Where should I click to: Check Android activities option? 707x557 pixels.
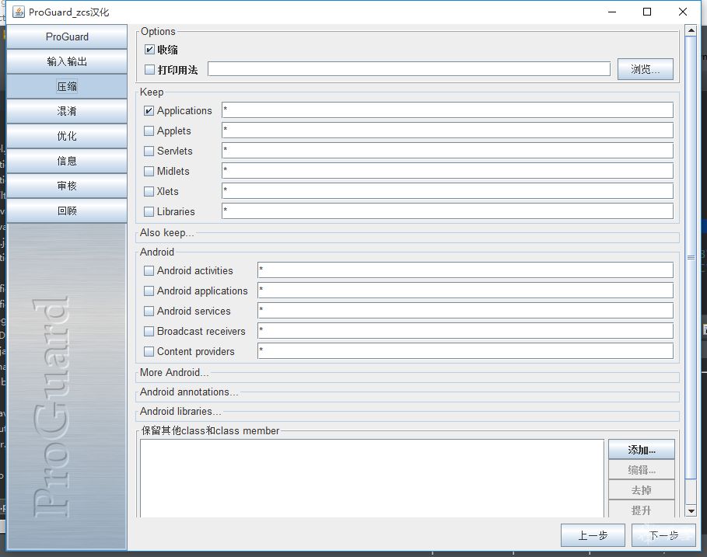click(x=149, y=270)
